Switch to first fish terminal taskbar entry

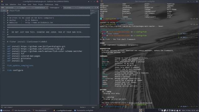(x=21, y=110)
